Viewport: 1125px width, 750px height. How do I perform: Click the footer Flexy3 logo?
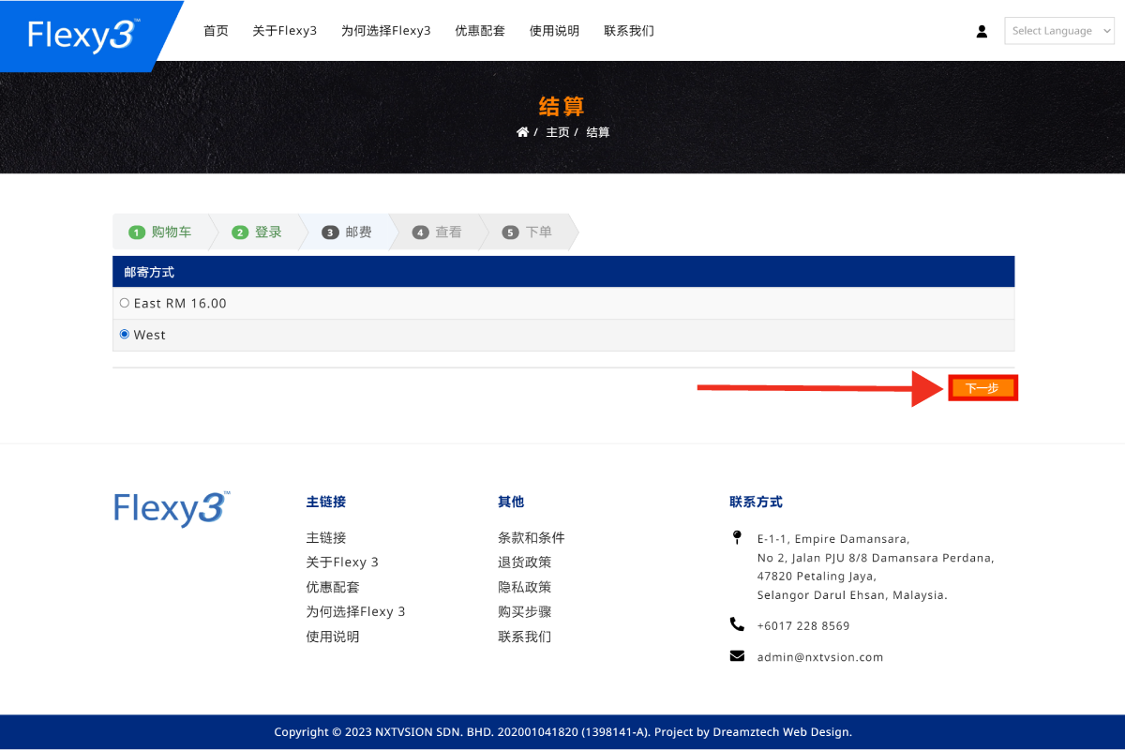172,508
